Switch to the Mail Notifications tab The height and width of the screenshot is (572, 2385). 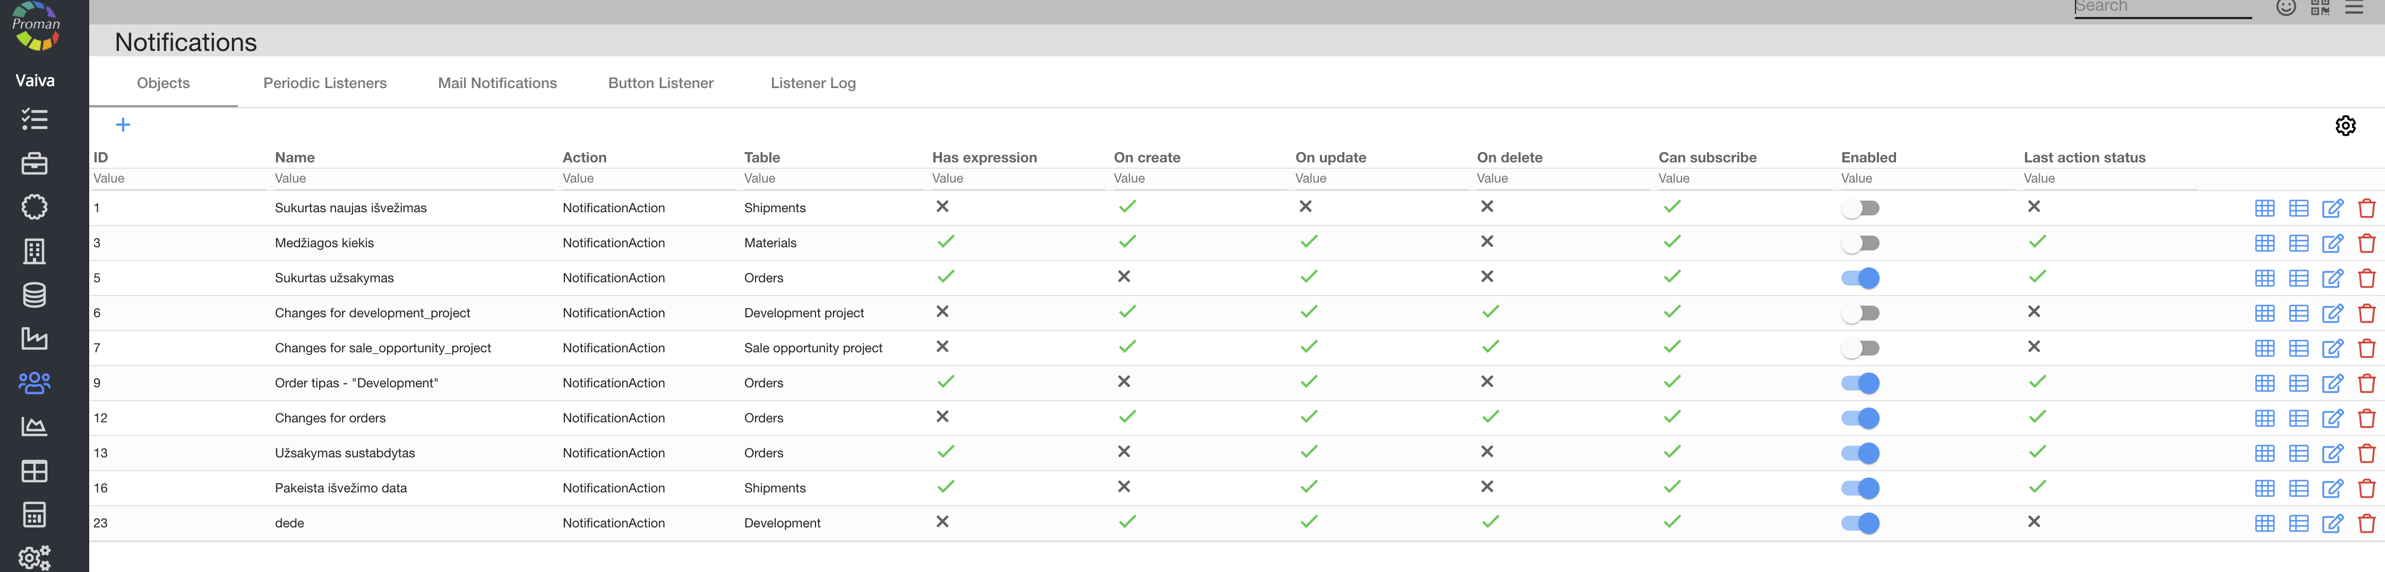point(497,83)
